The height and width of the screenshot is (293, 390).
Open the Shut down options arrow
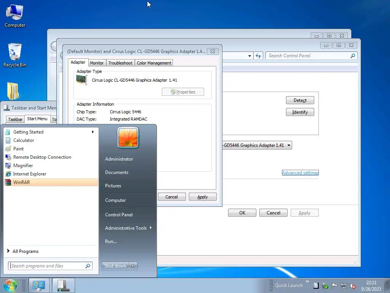[x=133, y=266]
